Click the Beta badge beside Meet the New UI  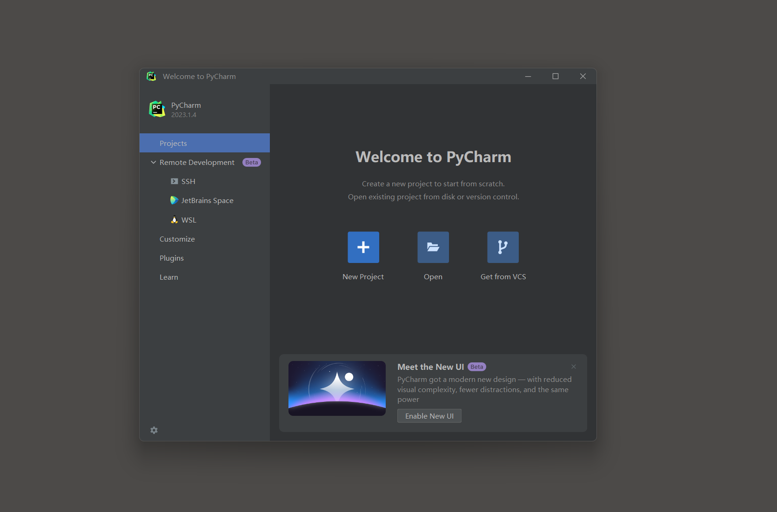pyautogui.click(x=477, y=367)
